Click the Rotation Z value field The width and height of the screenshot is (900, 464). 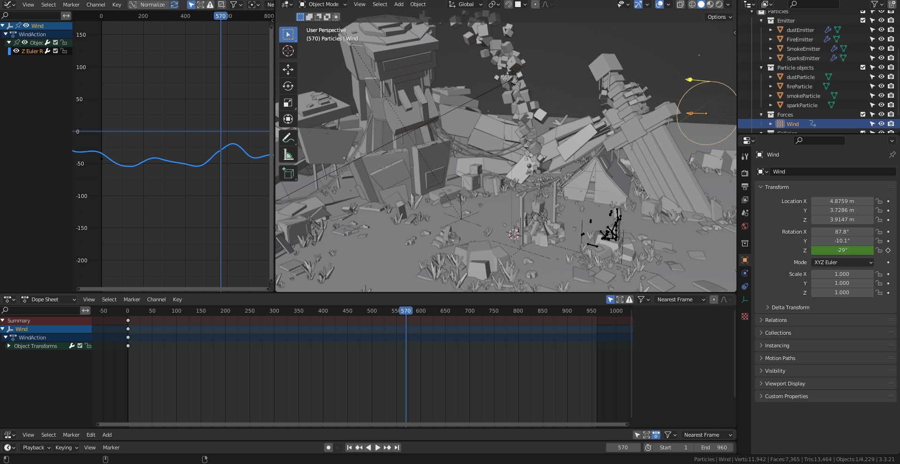(842, 250)
